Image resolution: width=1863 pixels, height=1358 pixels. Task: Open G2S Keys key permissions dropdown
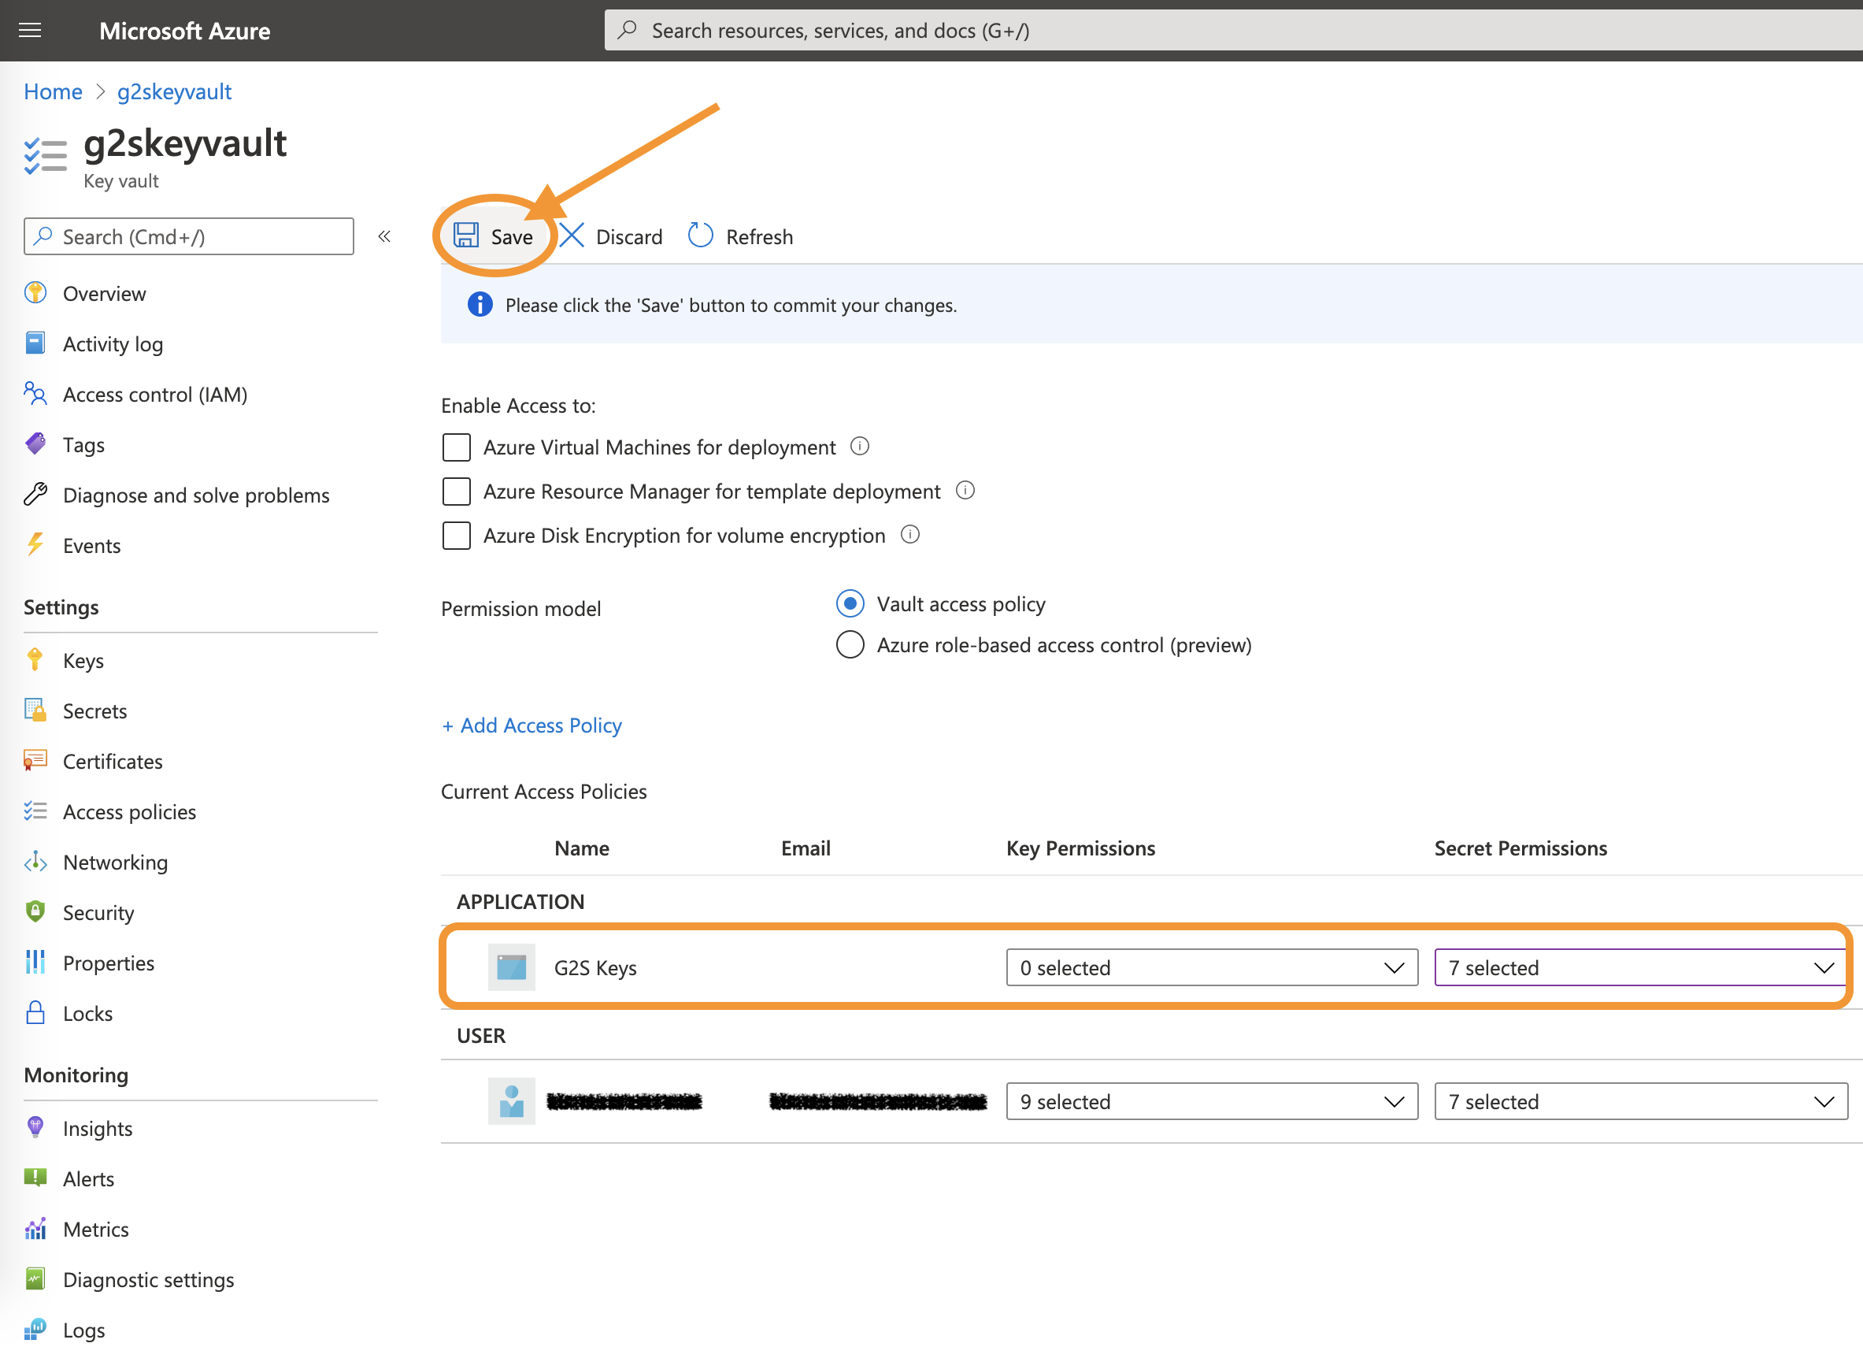tap(1211, 967)
